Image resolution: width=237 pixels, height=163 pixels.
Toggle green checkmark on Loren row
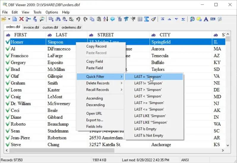coord(8,90)
